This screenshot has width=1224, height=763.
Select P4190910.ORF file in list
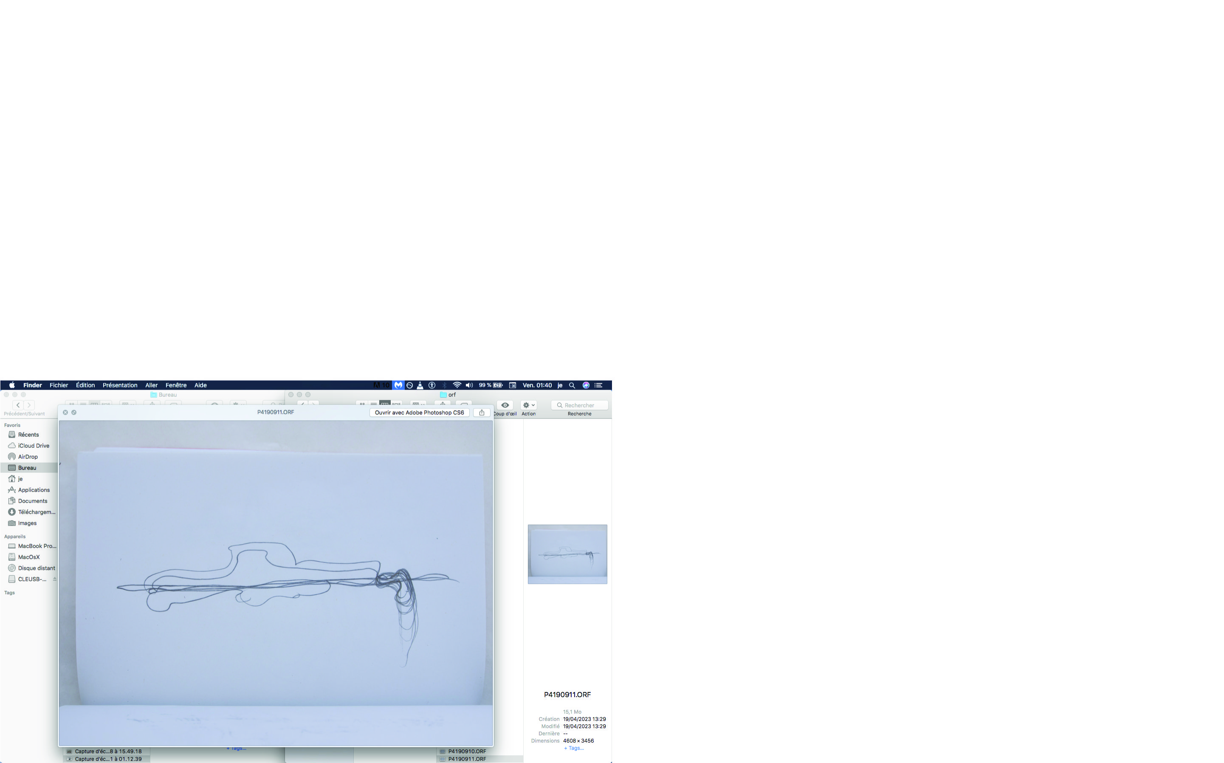[466, 752]
